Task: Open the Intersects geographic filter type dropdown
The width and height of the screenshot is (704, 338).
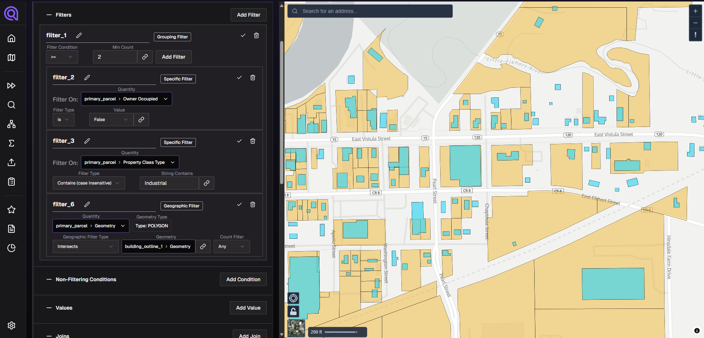Action: coord(85,246)
